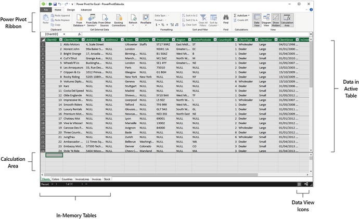Viewport: 359px width, 219px height.
Task: Click the Switch to Excel workbook icon
Action: click(50, 4)
